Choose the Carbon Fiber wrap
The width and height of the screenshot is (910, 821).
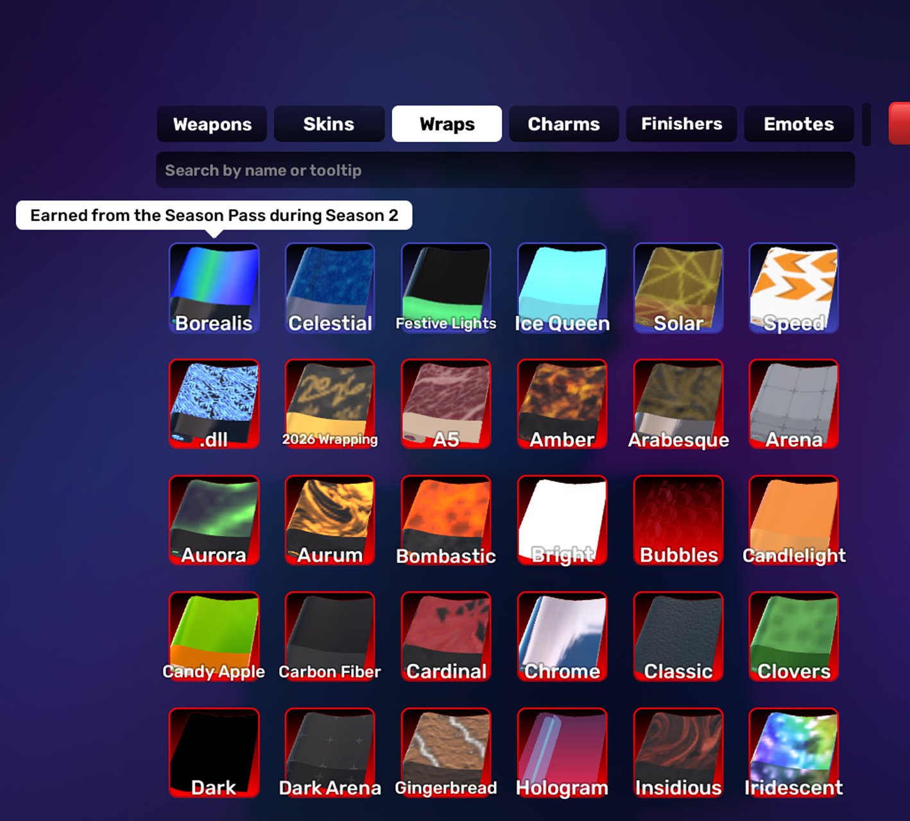pos(330,637)
